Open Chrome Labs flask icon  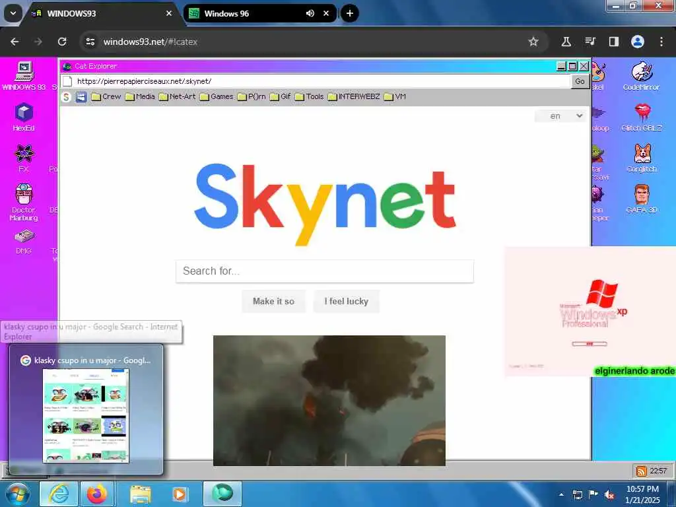click(x=566, y=42)
